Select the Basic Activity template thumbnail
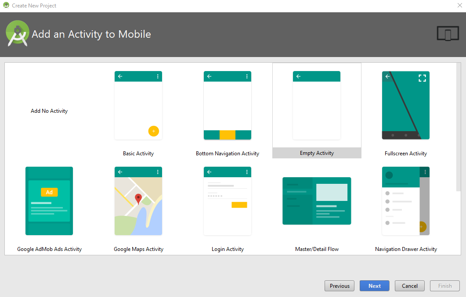 pos(138,105)
